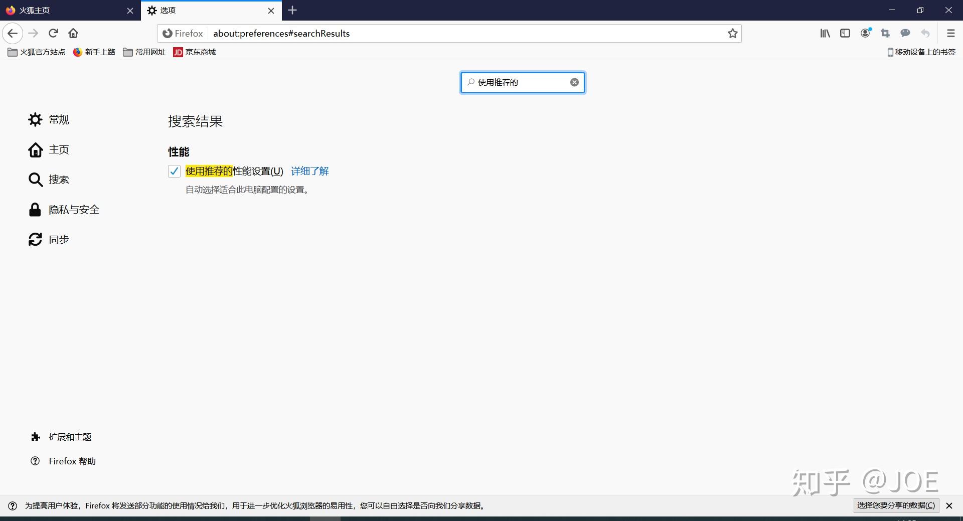Screen dimensions: 963x521
Task: Open the Firefox account avatar icon
Action: click(x=866, y=34)
